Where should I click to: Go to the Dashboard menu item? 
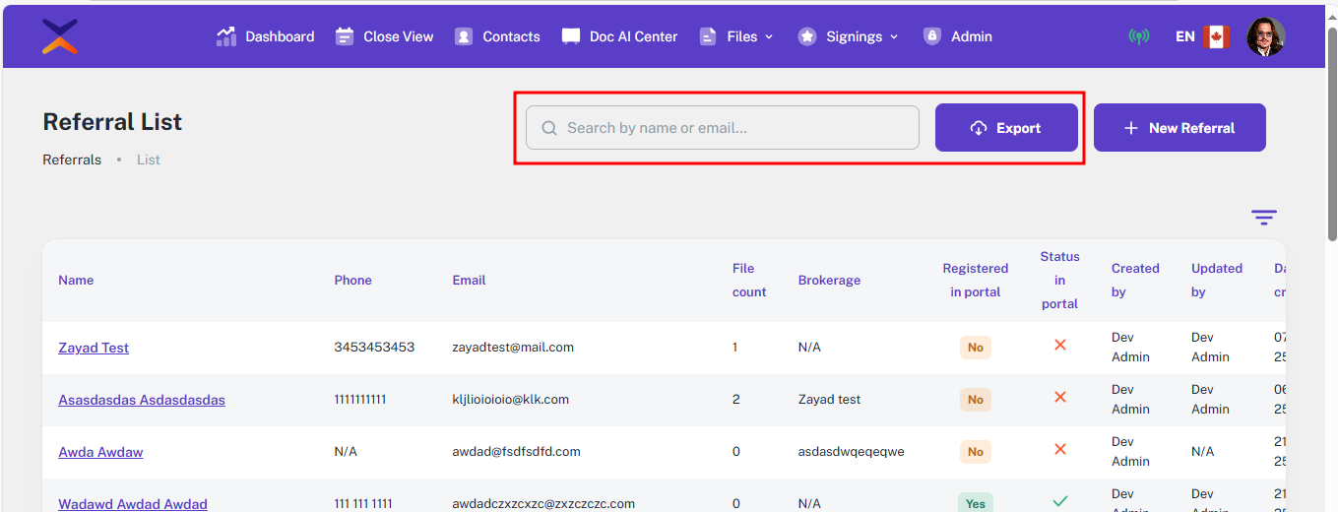[x=266, y=36]
